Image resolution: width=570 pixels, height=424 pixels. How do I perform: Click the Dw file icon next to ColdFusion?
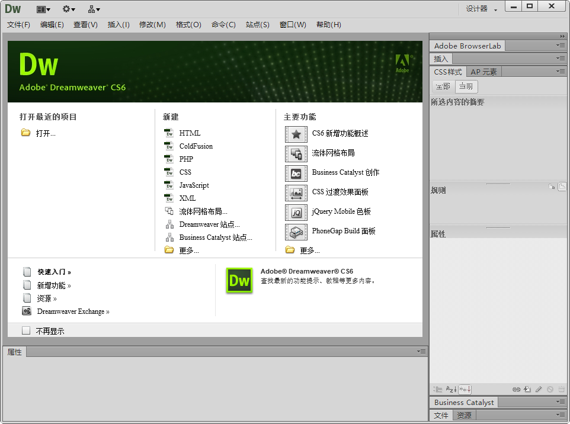[x=169, y=146]
